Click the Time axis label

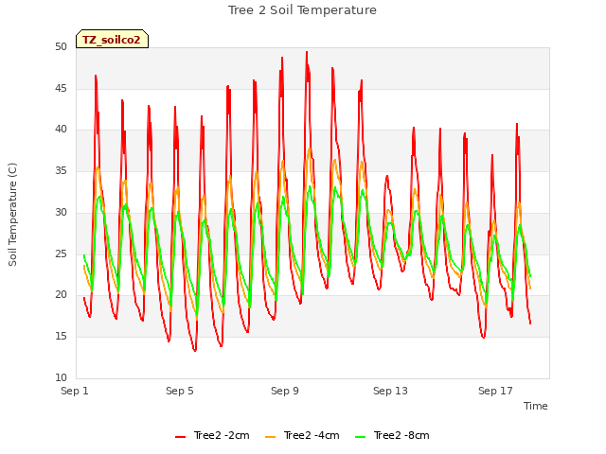tap(536, 406)
